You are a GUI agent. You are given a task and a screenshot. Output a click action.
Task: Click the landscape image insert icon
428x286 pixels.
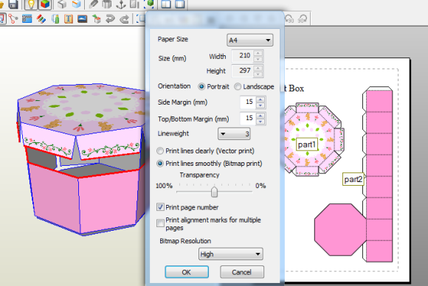[x=82, y=18]
